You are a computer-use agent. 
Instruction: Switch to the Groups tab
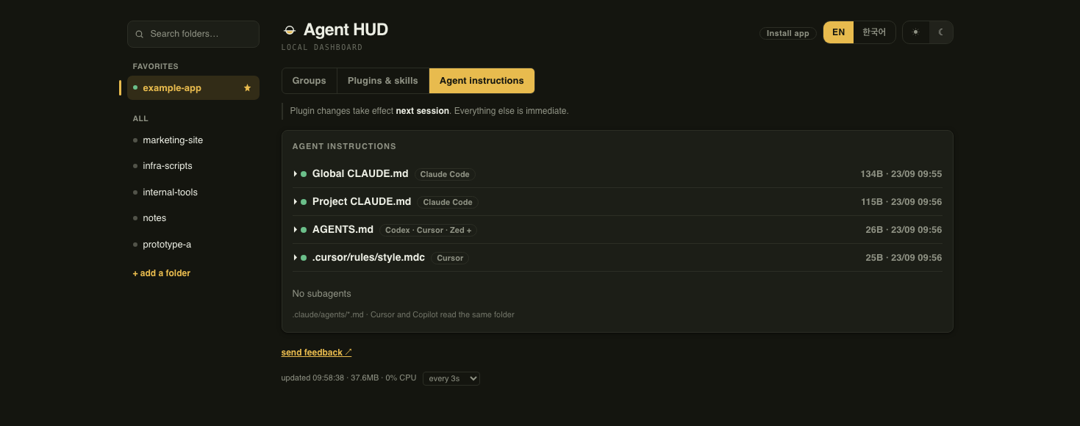pyautogui.click(x=310, y=81)
